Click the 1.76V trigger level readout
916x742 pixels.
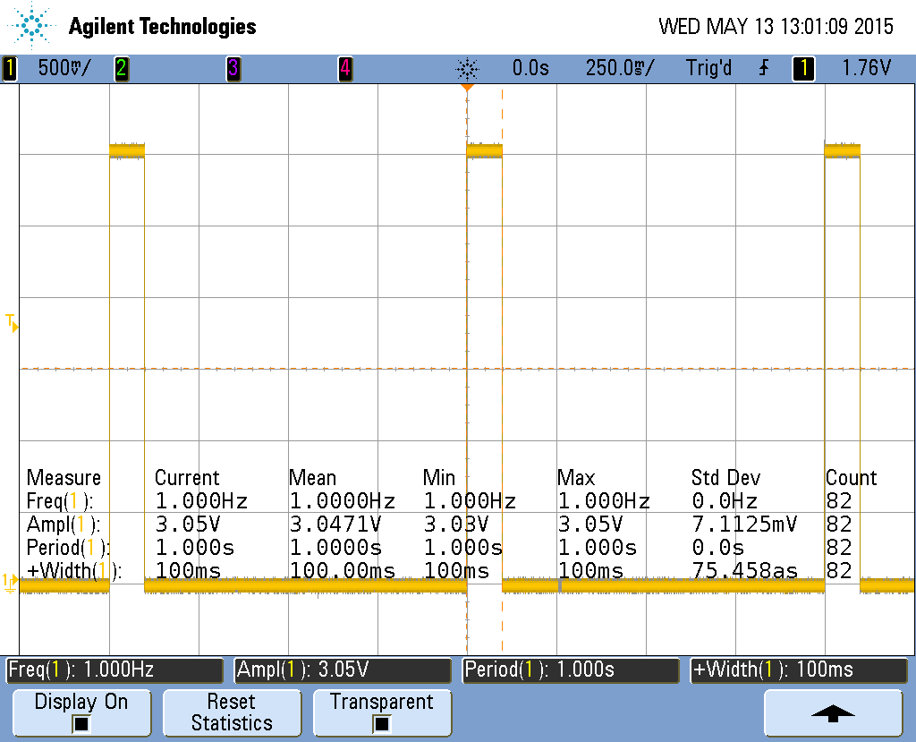(x=866, y=68)
